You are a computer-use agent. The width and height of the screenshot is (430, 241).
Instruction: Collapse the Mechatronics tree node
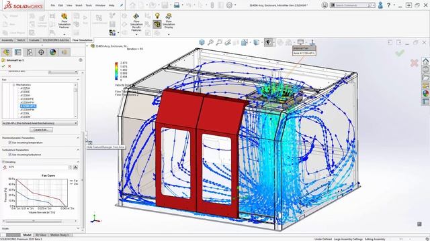click(x=13, y=85)
